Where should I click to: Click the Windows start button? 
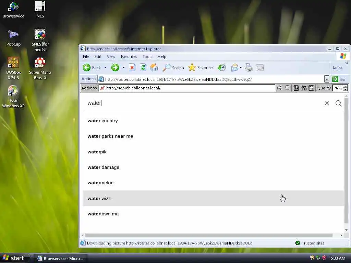point(15,258)
